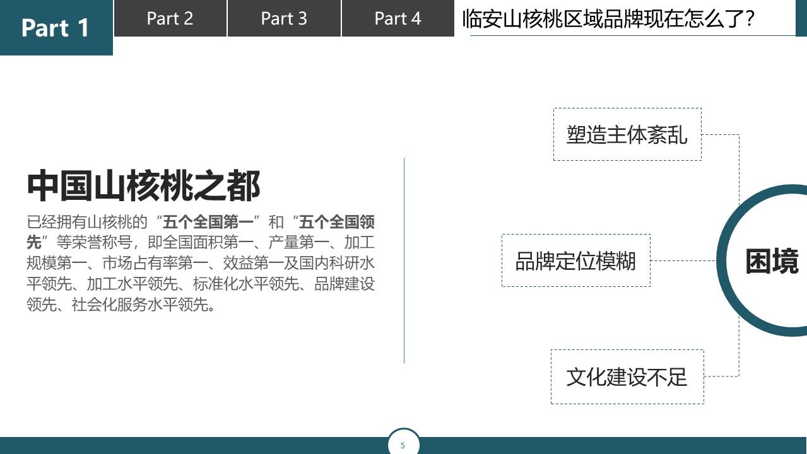Screen dimensions: 807x454
Task: Switch to the Part 3 tab
Action: pos(283,18)
